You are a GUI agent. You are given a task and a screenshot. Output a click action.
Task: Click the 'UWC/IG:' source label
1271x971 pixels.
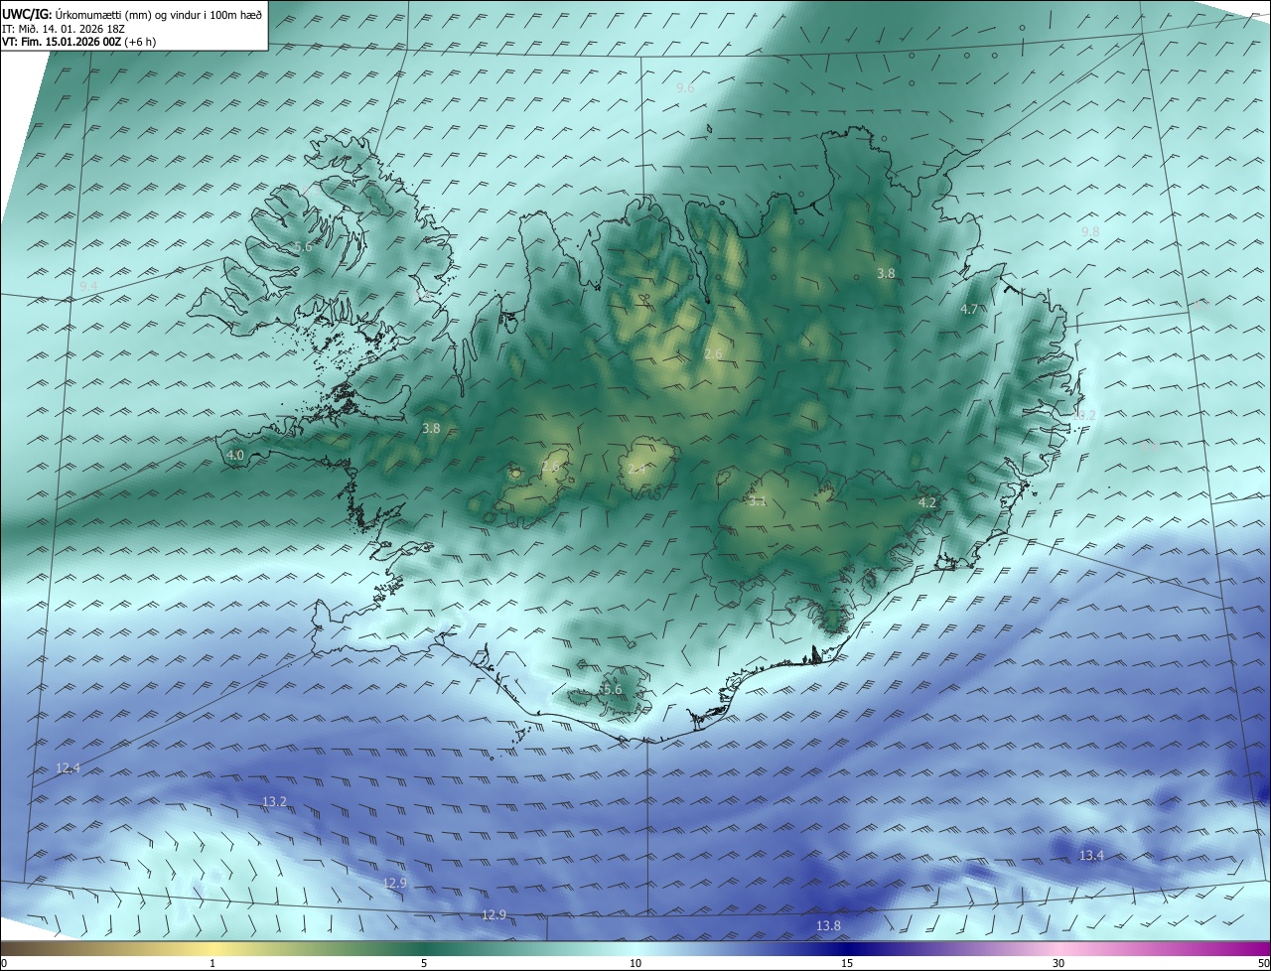coord(27,14)
